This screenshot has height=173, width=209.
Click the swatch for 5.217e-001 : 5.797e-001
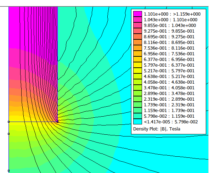[137, 71]
